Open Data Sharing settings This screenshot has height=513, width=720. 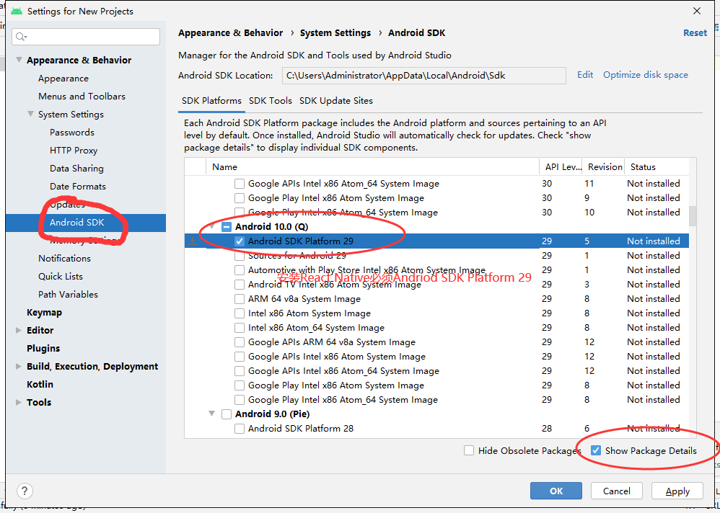[76, 169]
